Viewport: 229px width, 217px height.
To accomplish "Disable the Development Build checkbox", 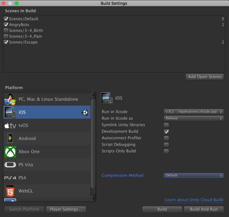I will [x=167, y=131].
